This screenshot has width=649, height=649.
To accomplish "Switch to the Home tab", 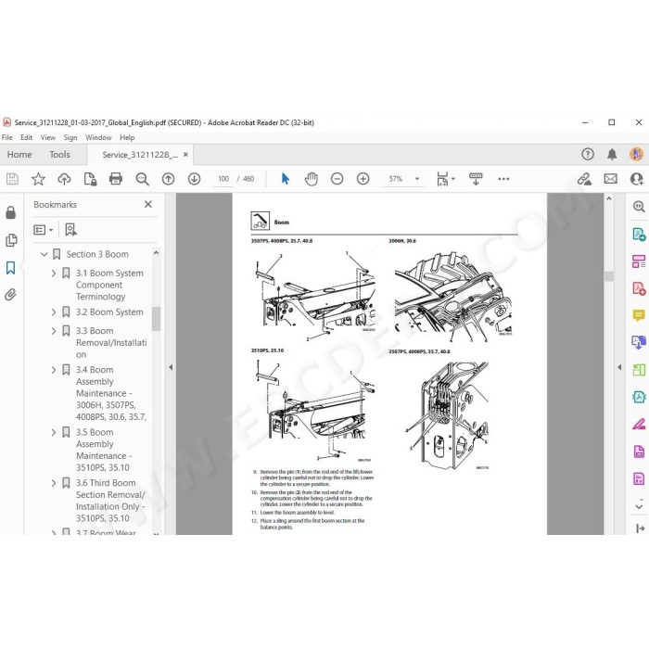I will (19, 155).
